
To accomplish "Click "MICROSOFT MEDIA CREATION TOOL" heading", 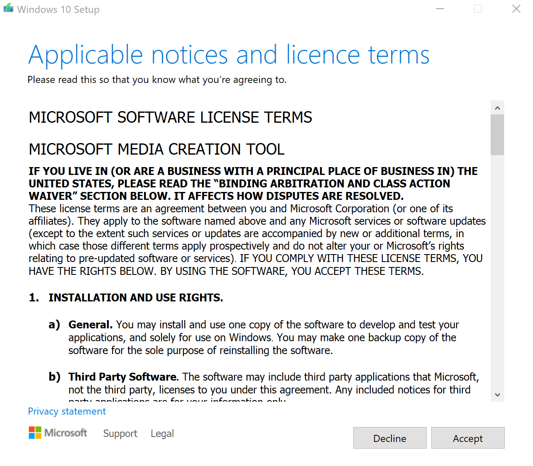I will [156, 149].
